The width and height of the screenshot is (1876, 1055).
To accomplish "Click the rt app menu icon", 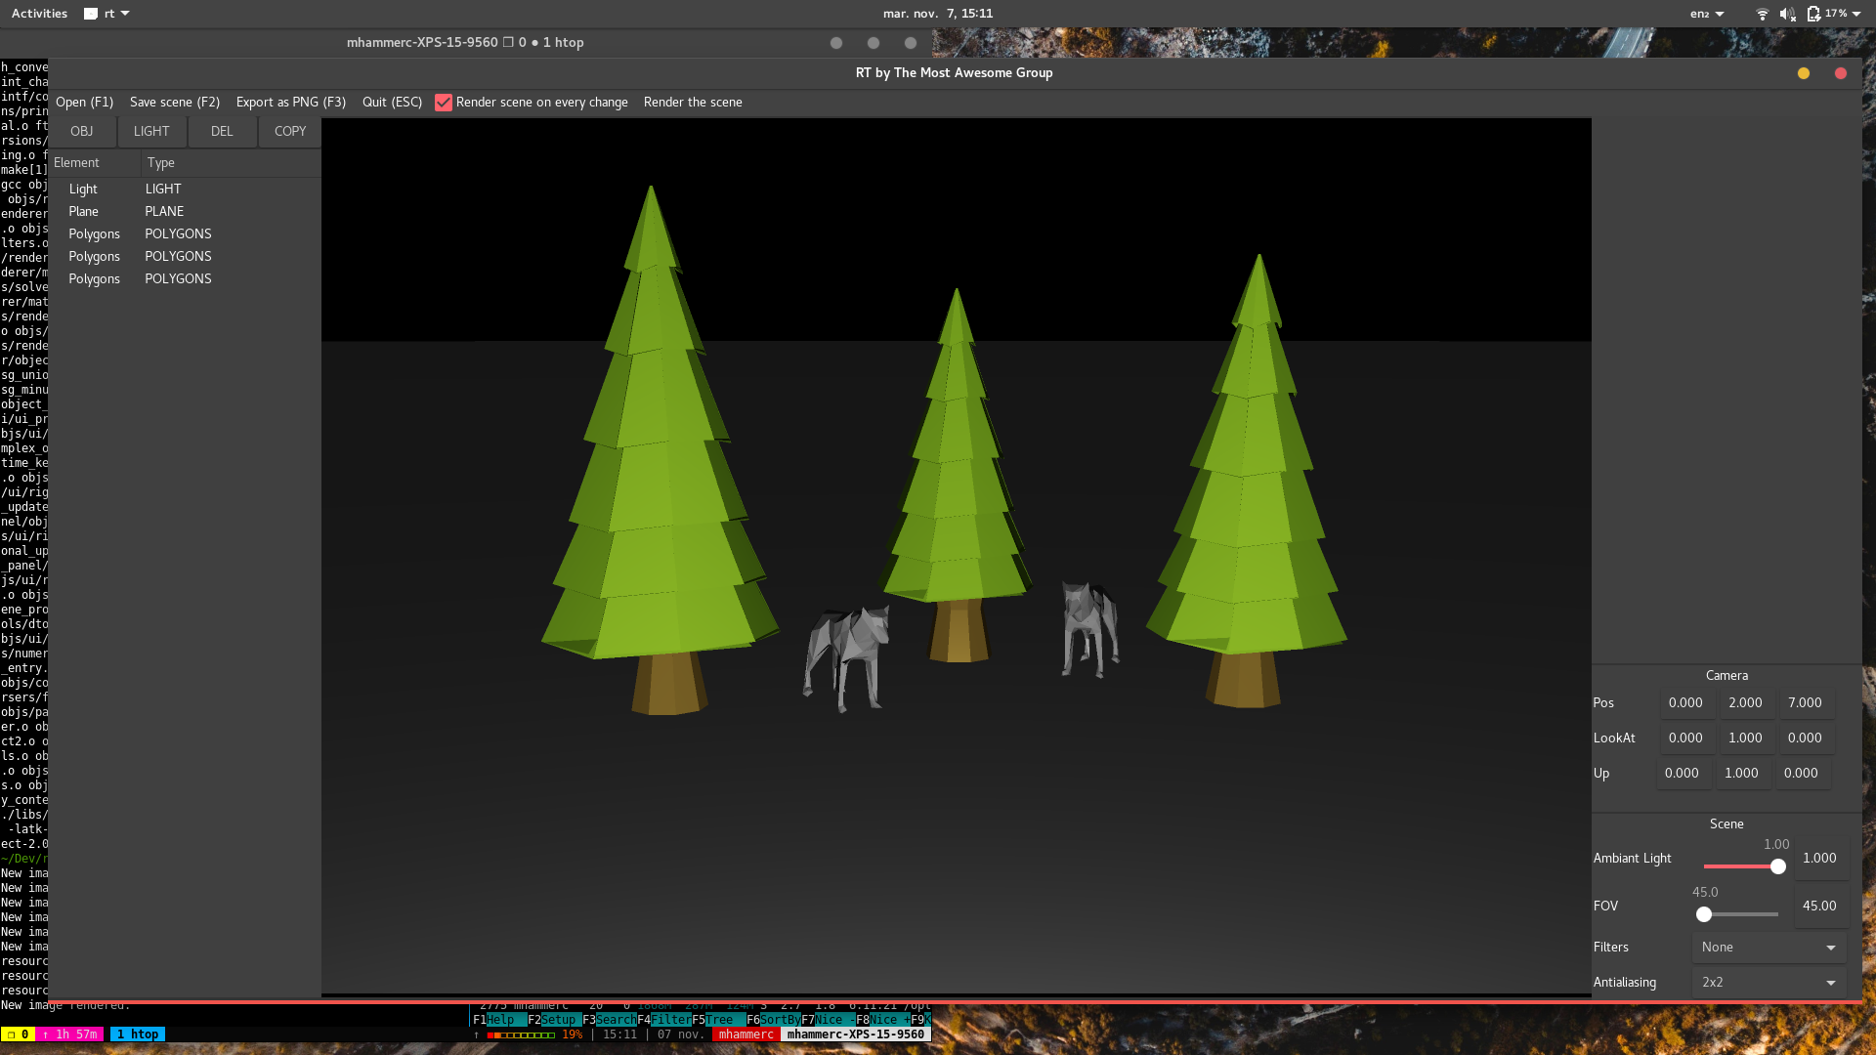I will tap(91, 14).
